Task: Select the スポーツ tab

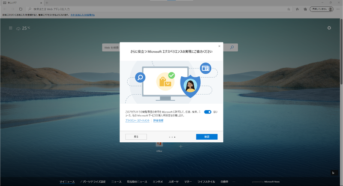Action: [174, 182]
